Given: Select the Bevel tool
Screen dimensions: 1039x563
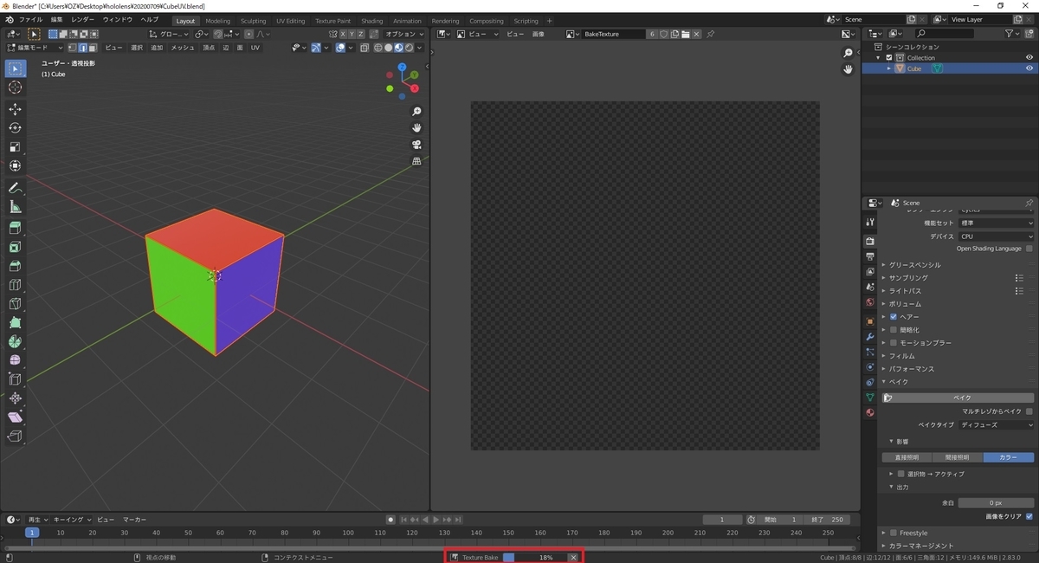Looking at the screenshot, I should click(x=15, y=266).
